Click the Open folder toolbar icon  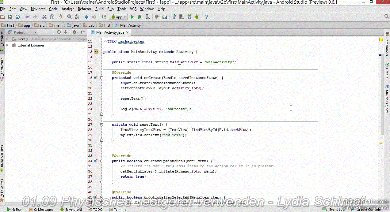point(2,17)
